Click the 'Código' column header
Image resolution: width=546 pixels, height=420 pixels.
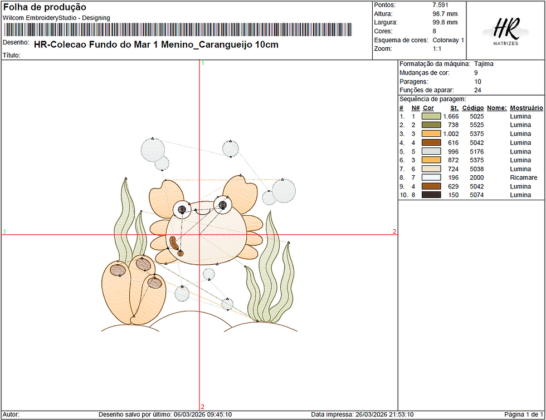click(x=473, y=108)
